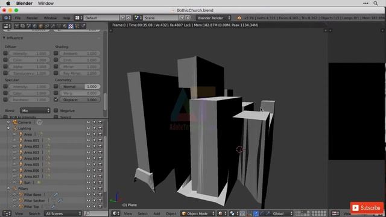Enable the Geometry Normal checkbox
386x217 pixels.
tap(56, 86)
